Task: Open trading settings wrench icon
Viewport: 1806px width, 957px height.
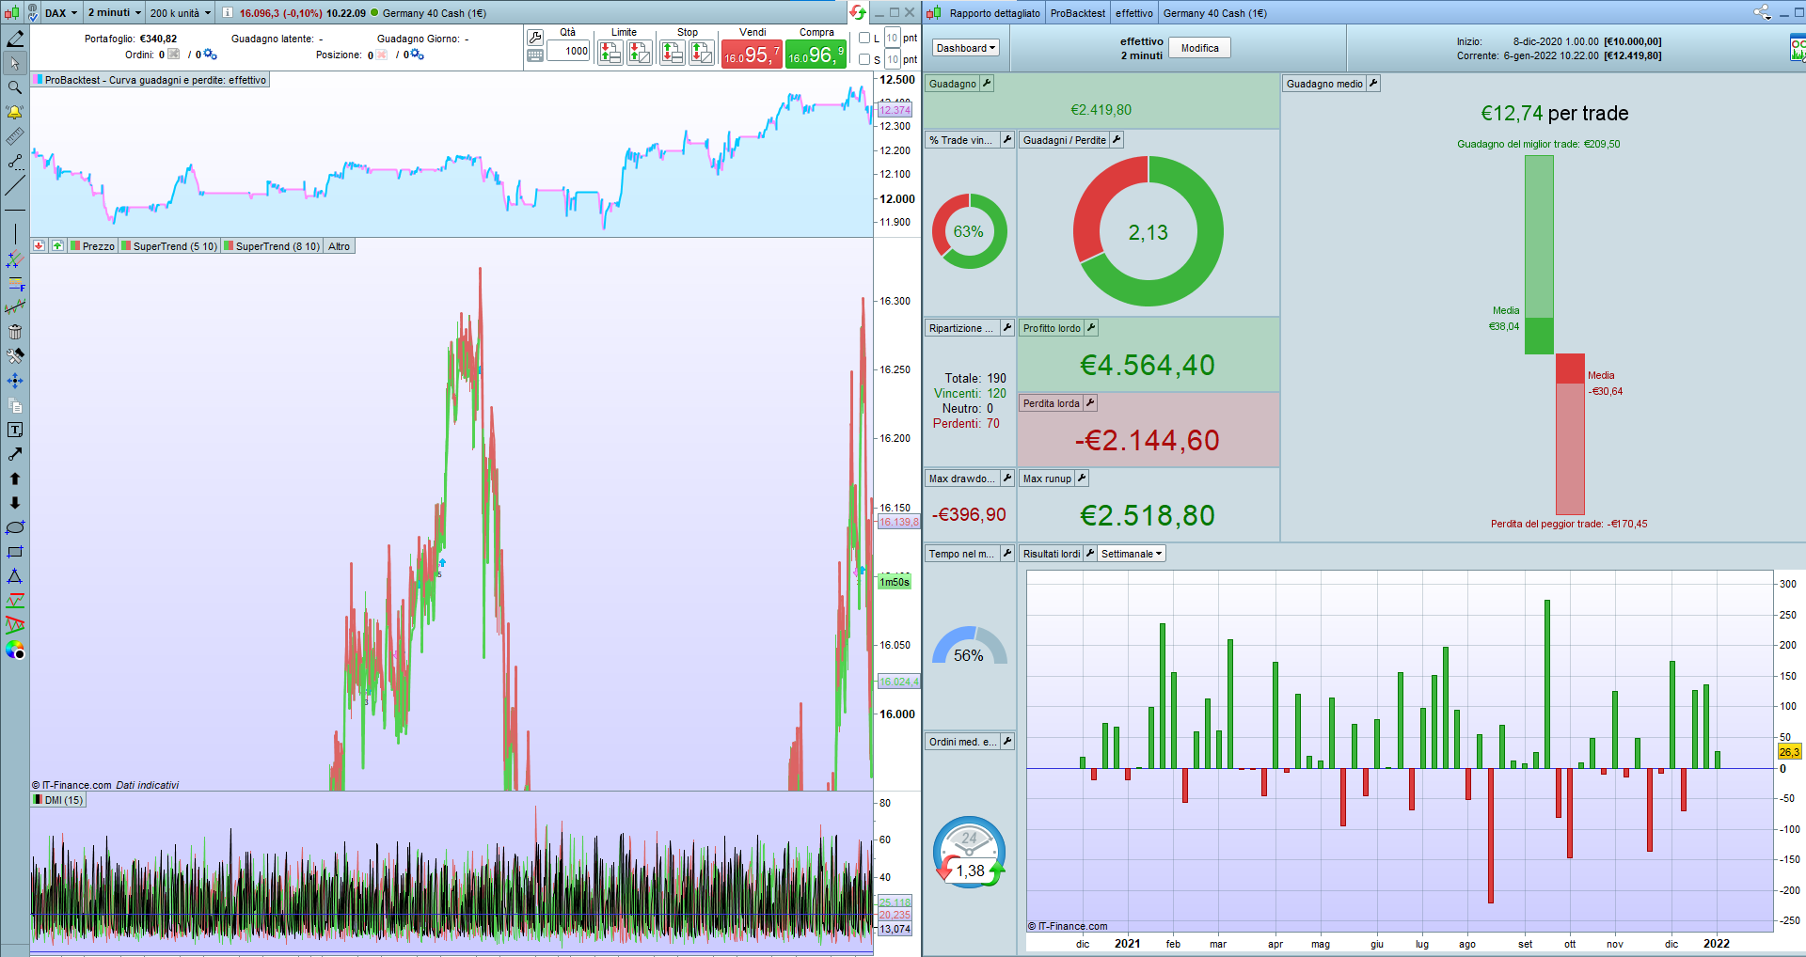Action: tap(535, 38)
